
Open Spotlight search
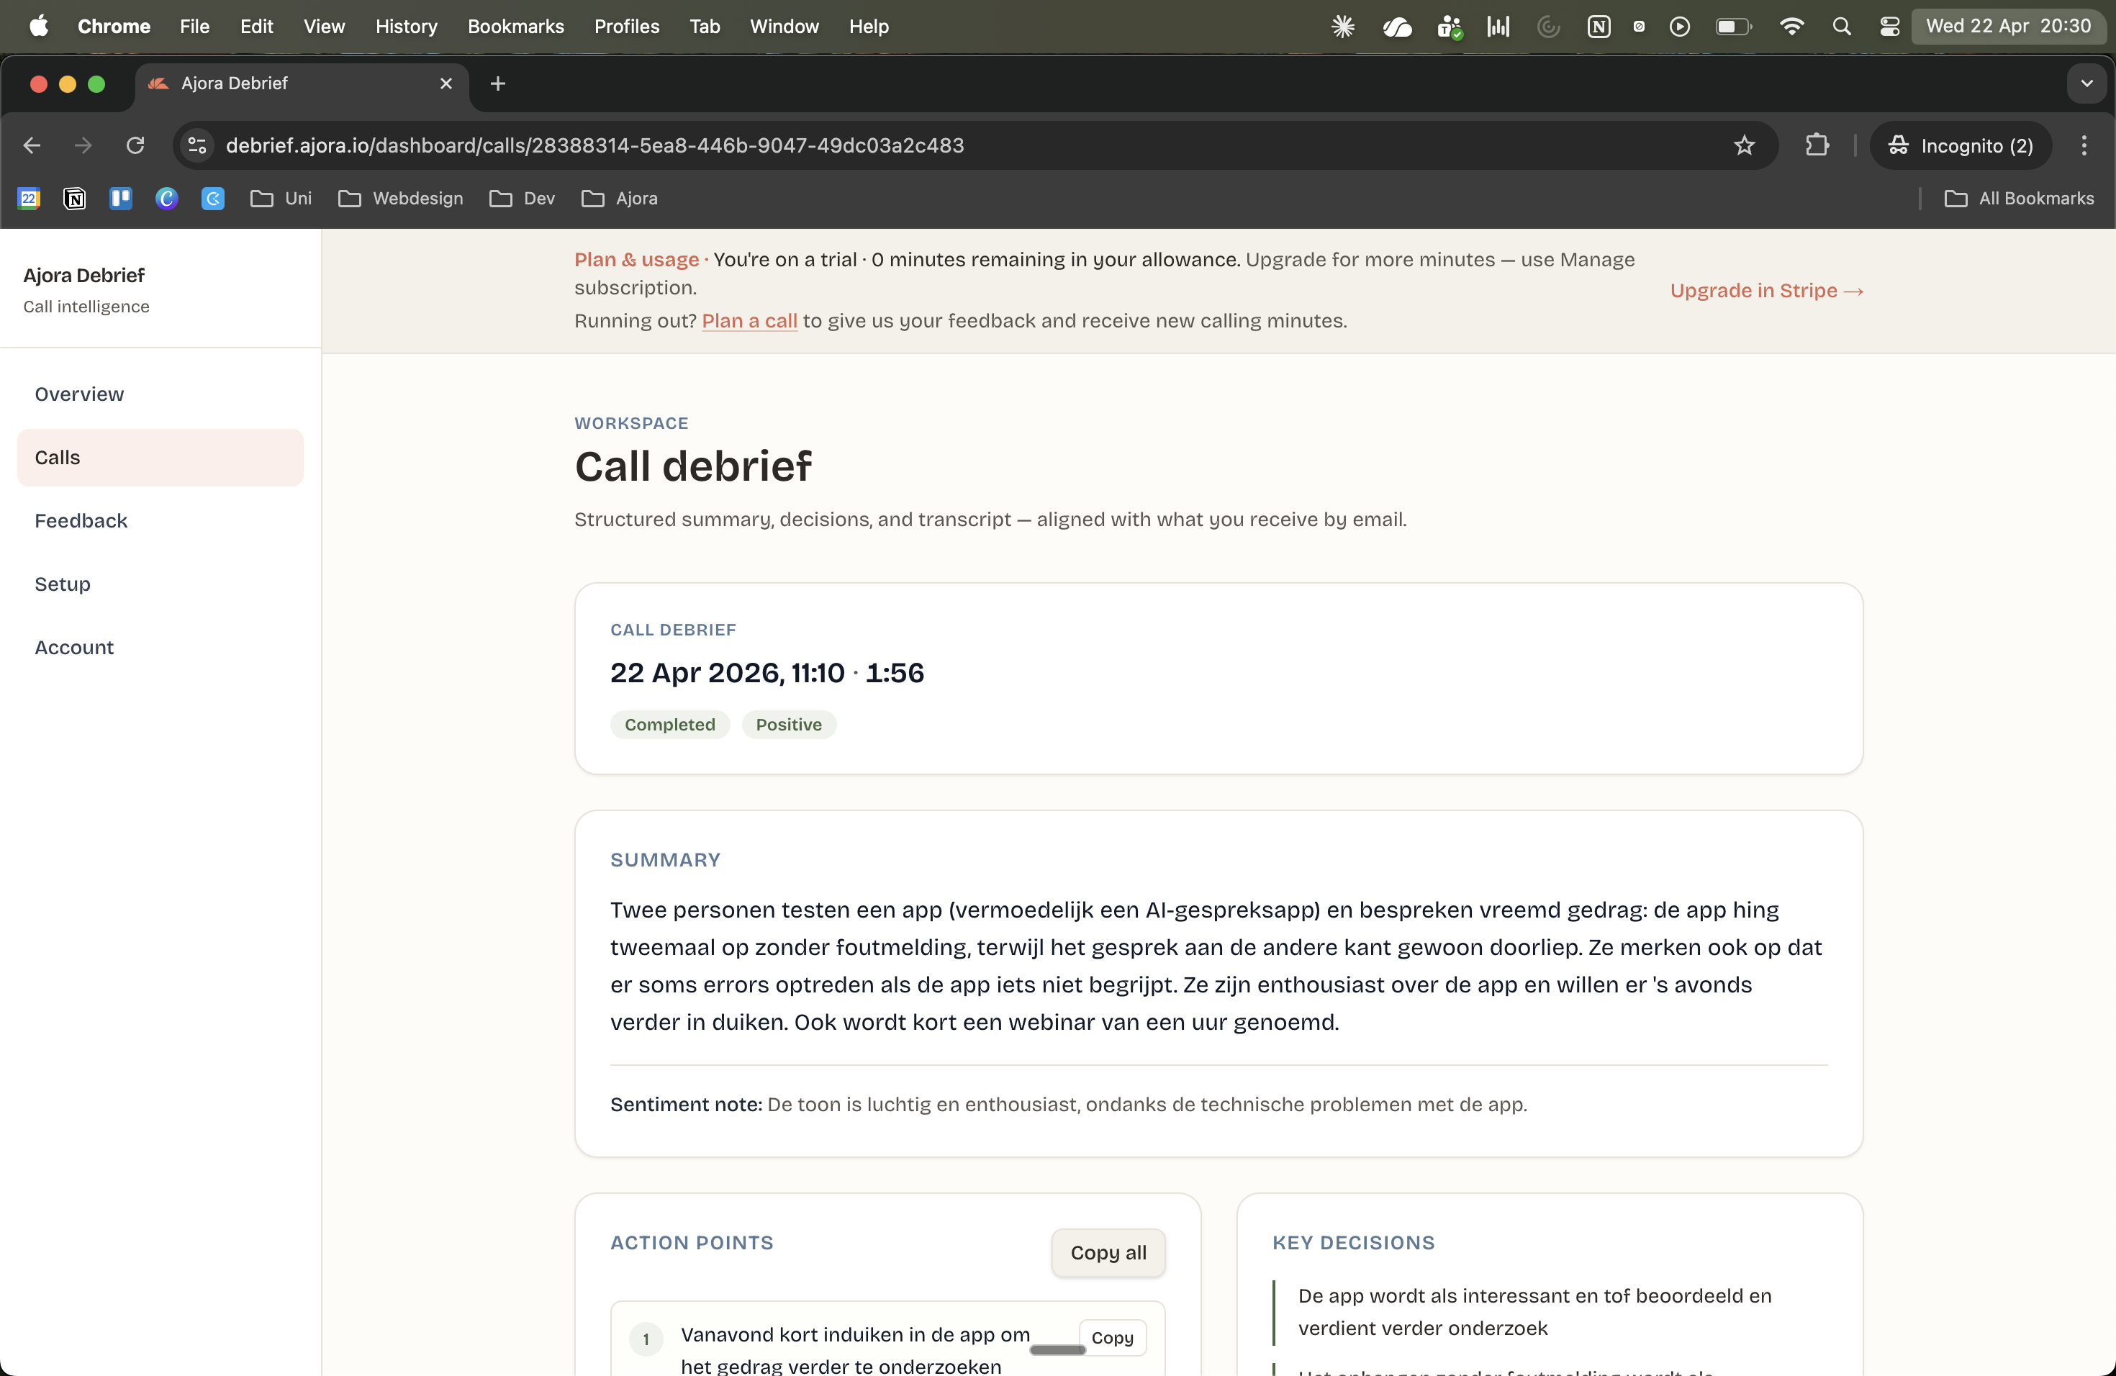point(1841,27)
